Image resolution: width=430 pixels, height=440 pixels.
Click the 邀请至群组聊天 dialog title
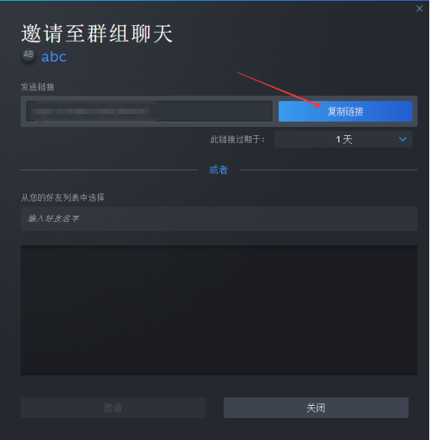(96, 33)
